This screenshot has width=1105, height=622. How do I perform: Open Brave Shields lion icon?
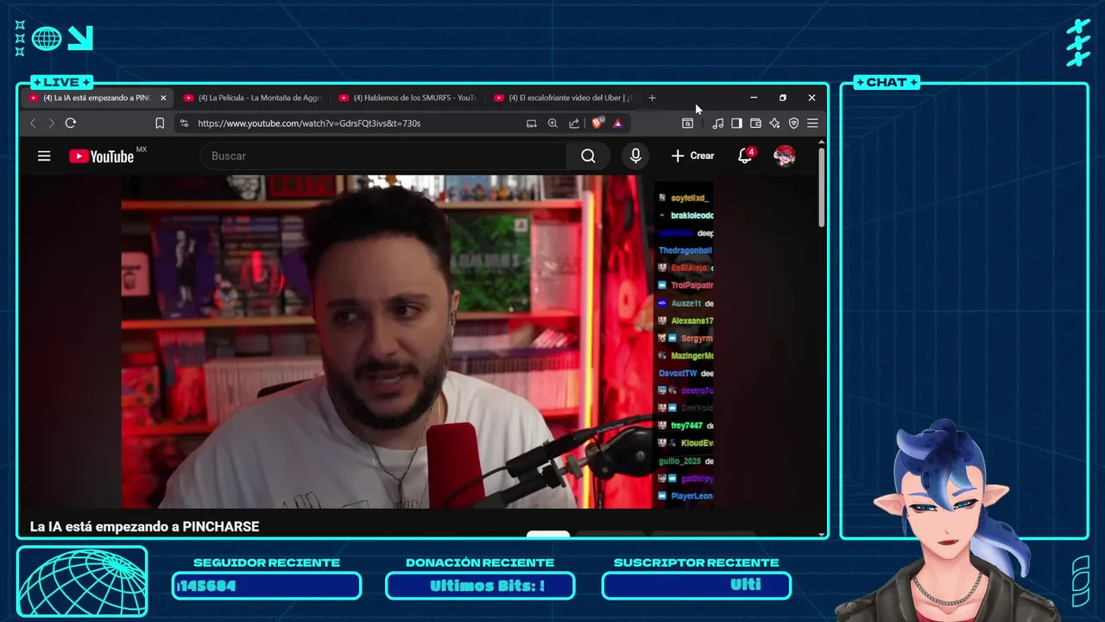[597, 123]
